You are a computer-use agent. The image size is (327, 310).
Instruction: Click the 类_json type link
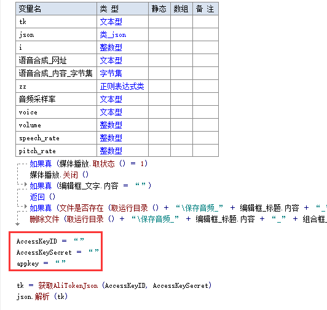pyautogui.click(x=113, y=34)
